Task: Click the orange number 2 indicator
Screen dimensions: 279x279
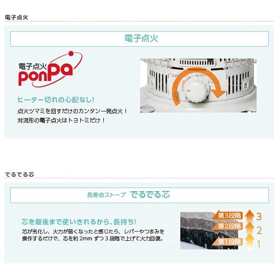Action: [x=259, y=230]
